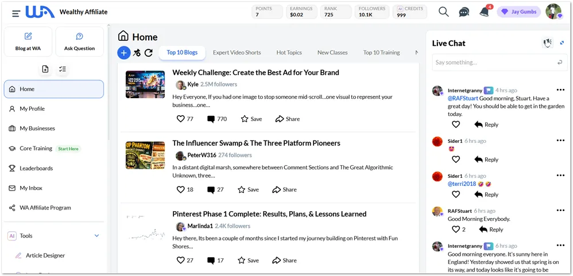Like Internetgranny's message to RAFStuart

click(x=456, y=125)
